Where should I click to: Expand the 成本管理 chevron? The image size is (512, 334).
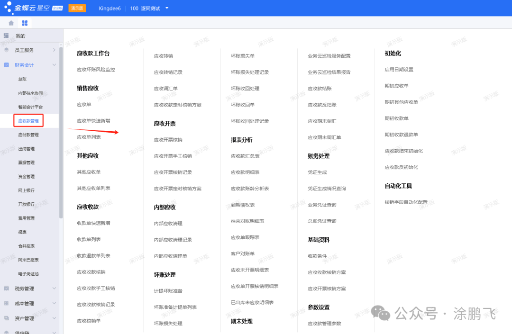point(54,303)
